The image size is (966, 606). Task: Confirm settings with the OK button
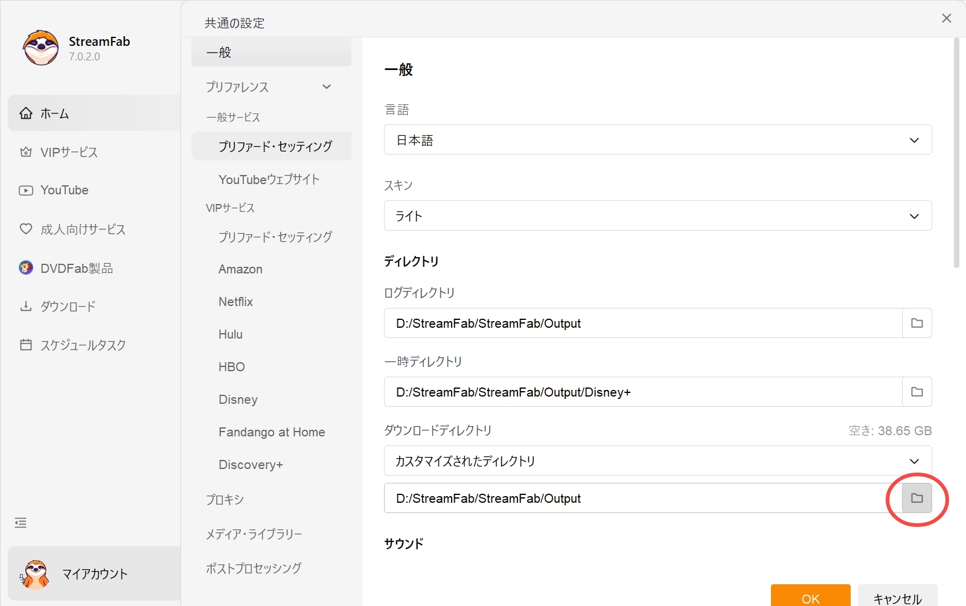(x=810, y=596)
